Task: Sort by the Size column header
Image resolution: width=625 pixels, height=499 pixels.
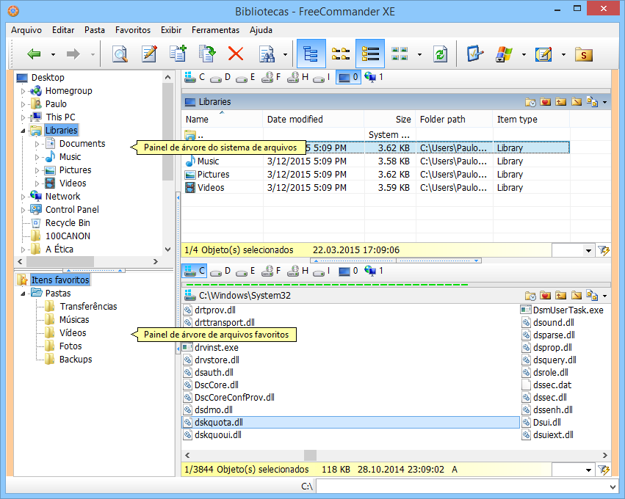Action: pos(390,120)
